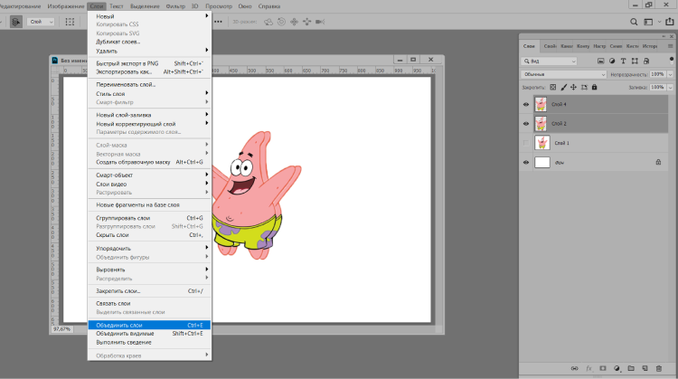
Task: Switch to the История panel tab
Action: tap(649, 46)
